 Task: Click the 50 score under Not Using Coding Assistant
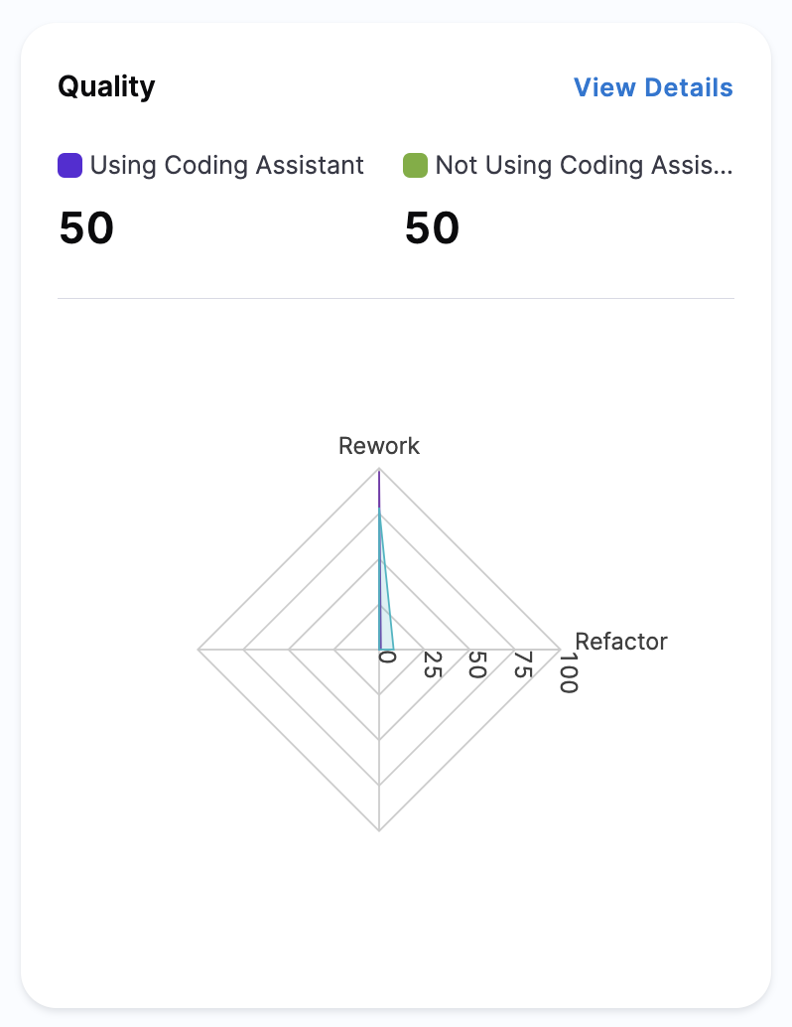[x=432, y=228]
